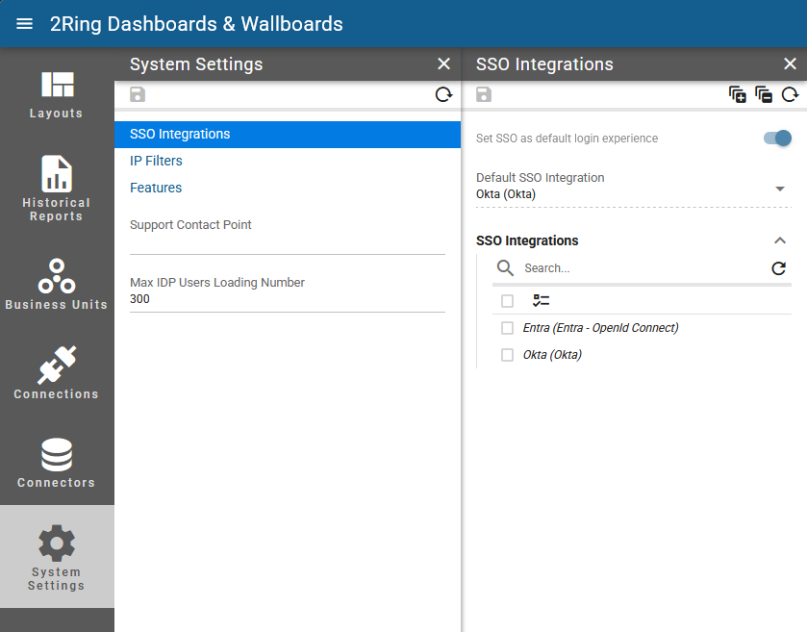807x632 pixels.
Task: Click the search magnifier icon
Action: click(505, 268)
